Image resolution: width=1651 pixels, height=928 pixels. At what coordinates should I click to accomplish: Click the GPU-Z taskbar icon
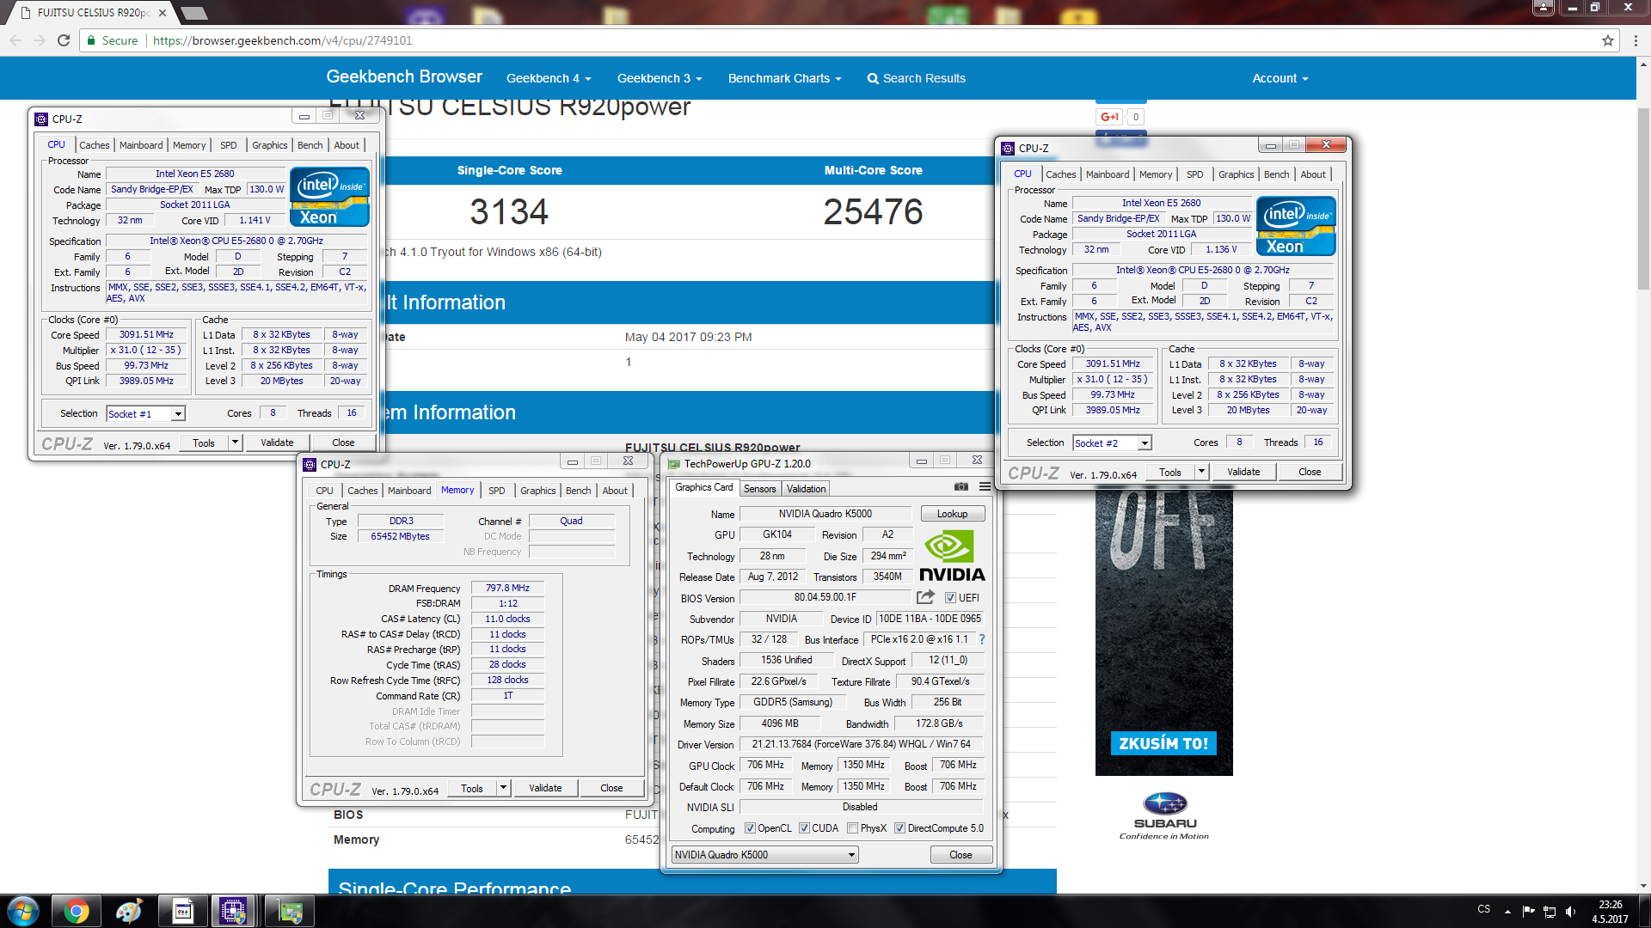tap(290, 911)
